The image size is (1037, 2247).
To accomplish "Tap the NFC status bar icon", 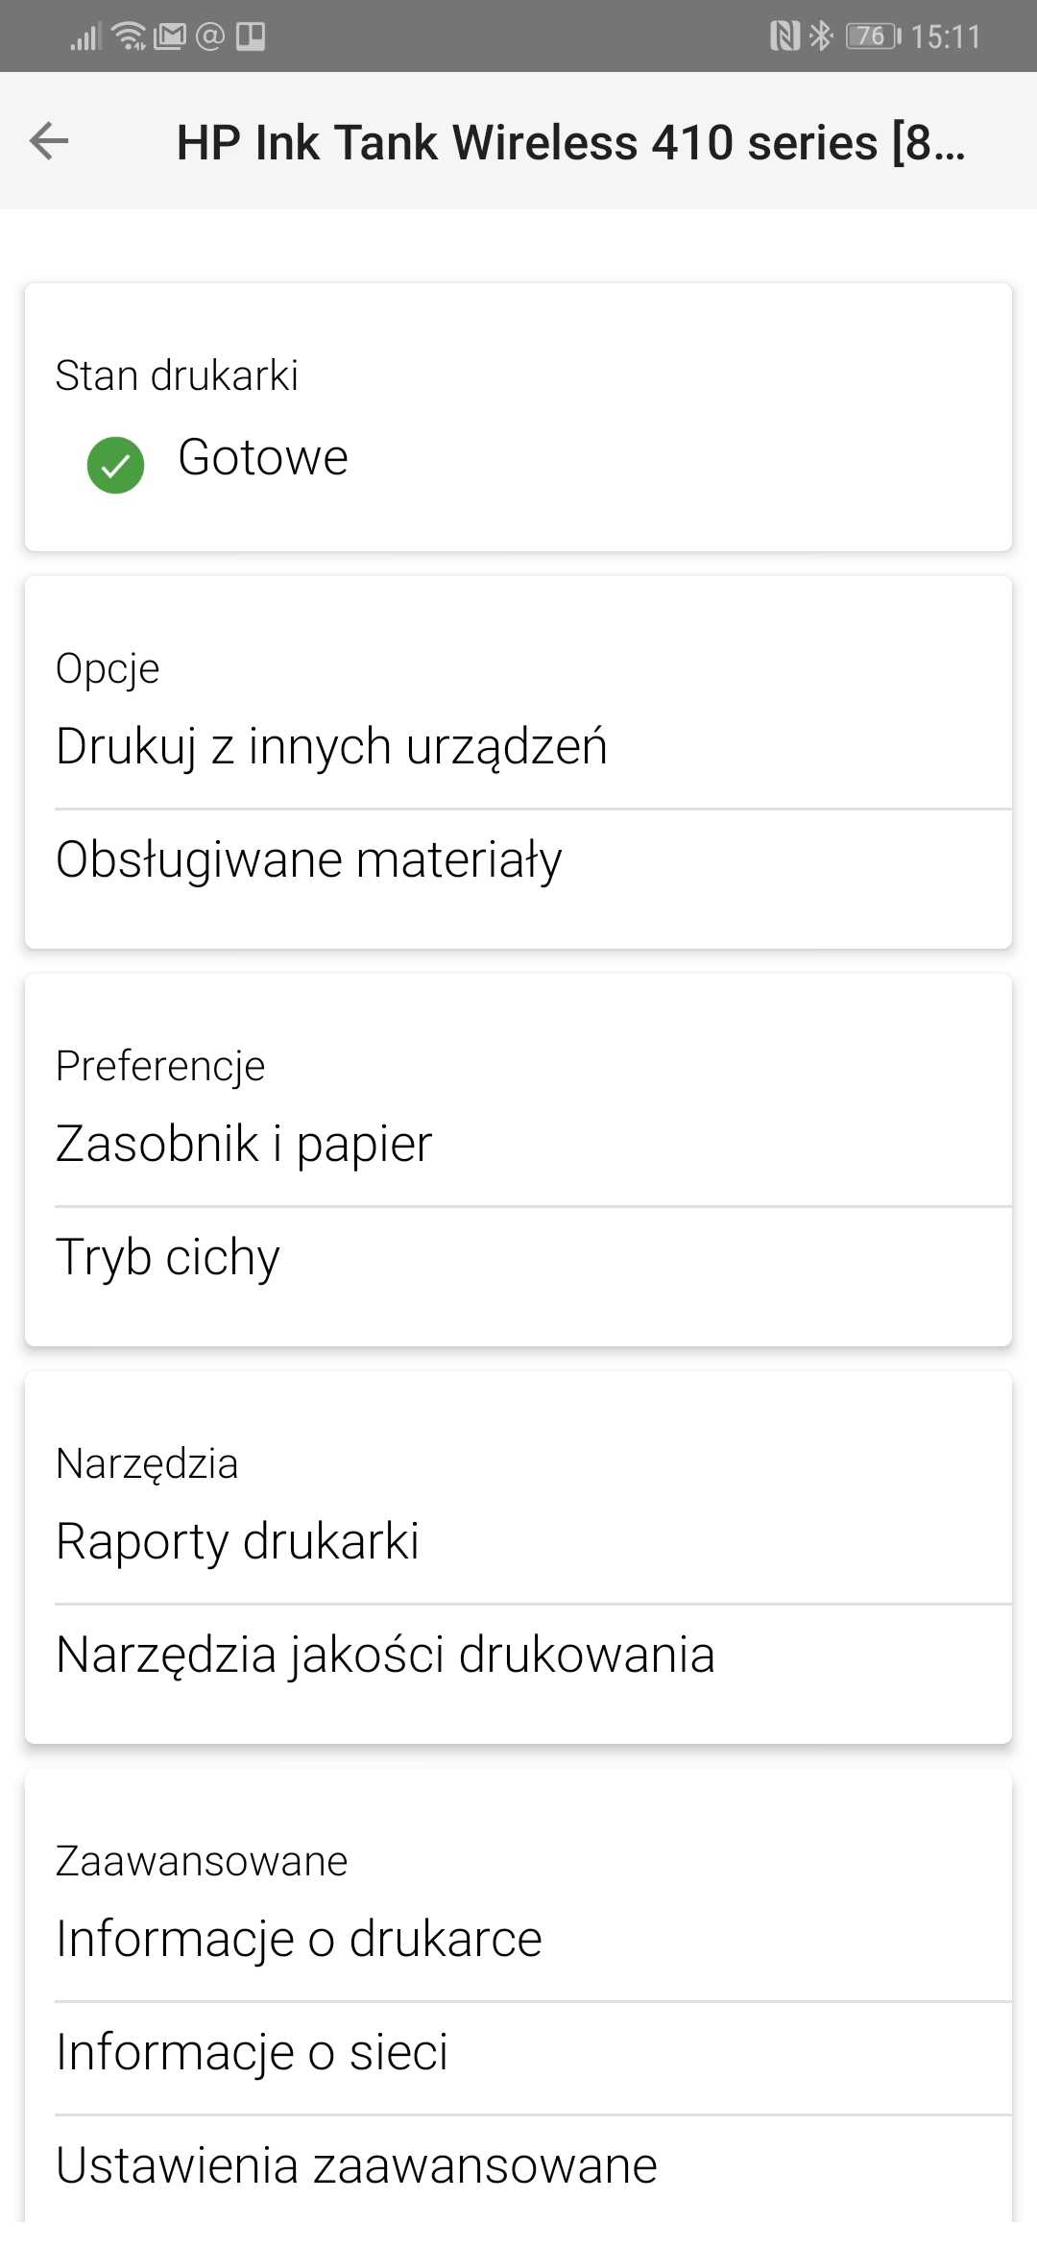I will (x=784, y=36).
